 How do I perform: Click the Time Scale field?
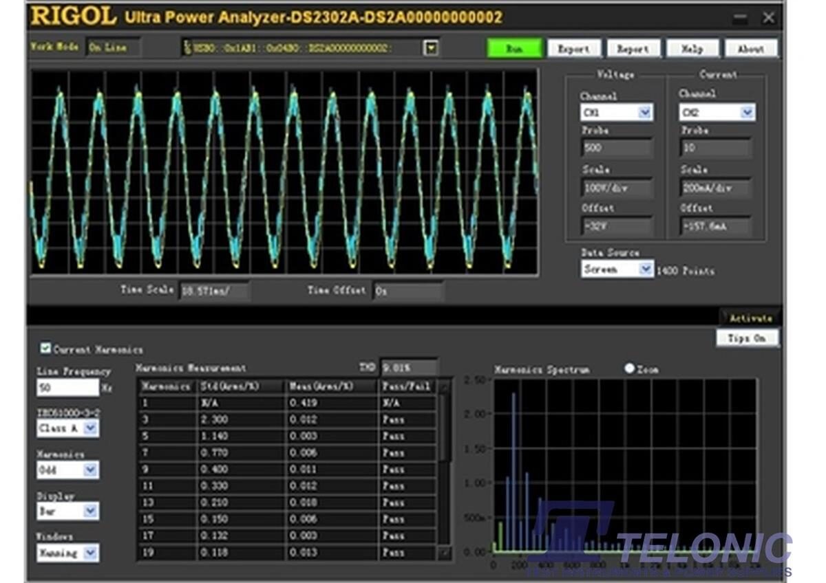[x=214, y=291]
